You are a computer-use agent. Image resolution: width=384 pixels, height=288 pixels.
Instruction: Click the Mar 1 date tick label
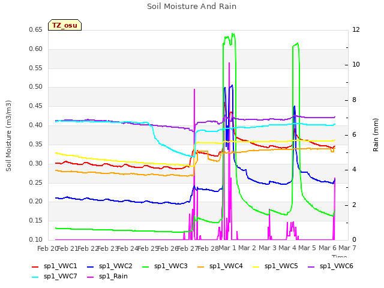coord(227,248)
